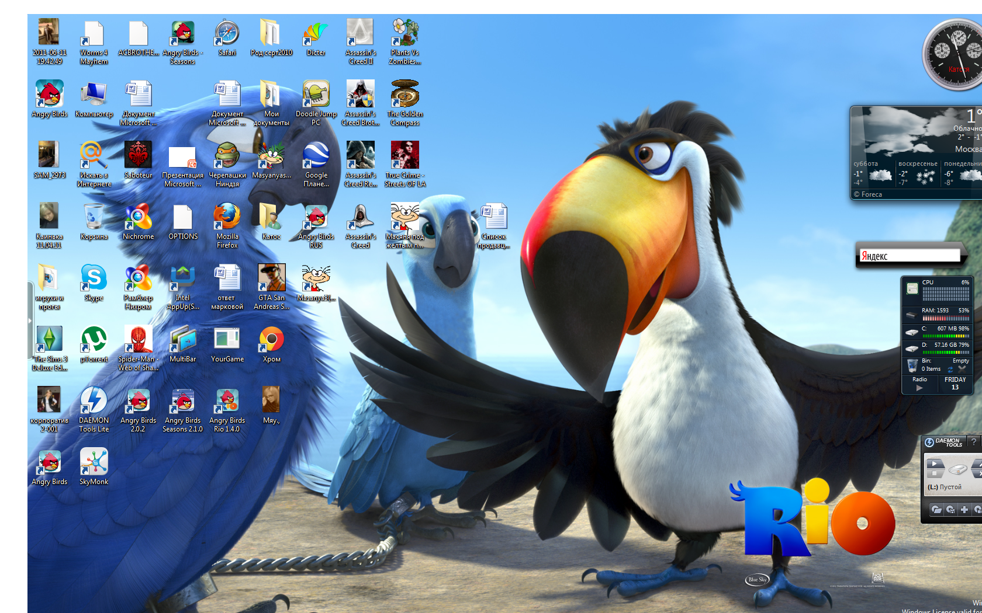Launch The Golden Compass shortcut
Viewport: 982px width, 613px height.
click(x=405, y=103)
